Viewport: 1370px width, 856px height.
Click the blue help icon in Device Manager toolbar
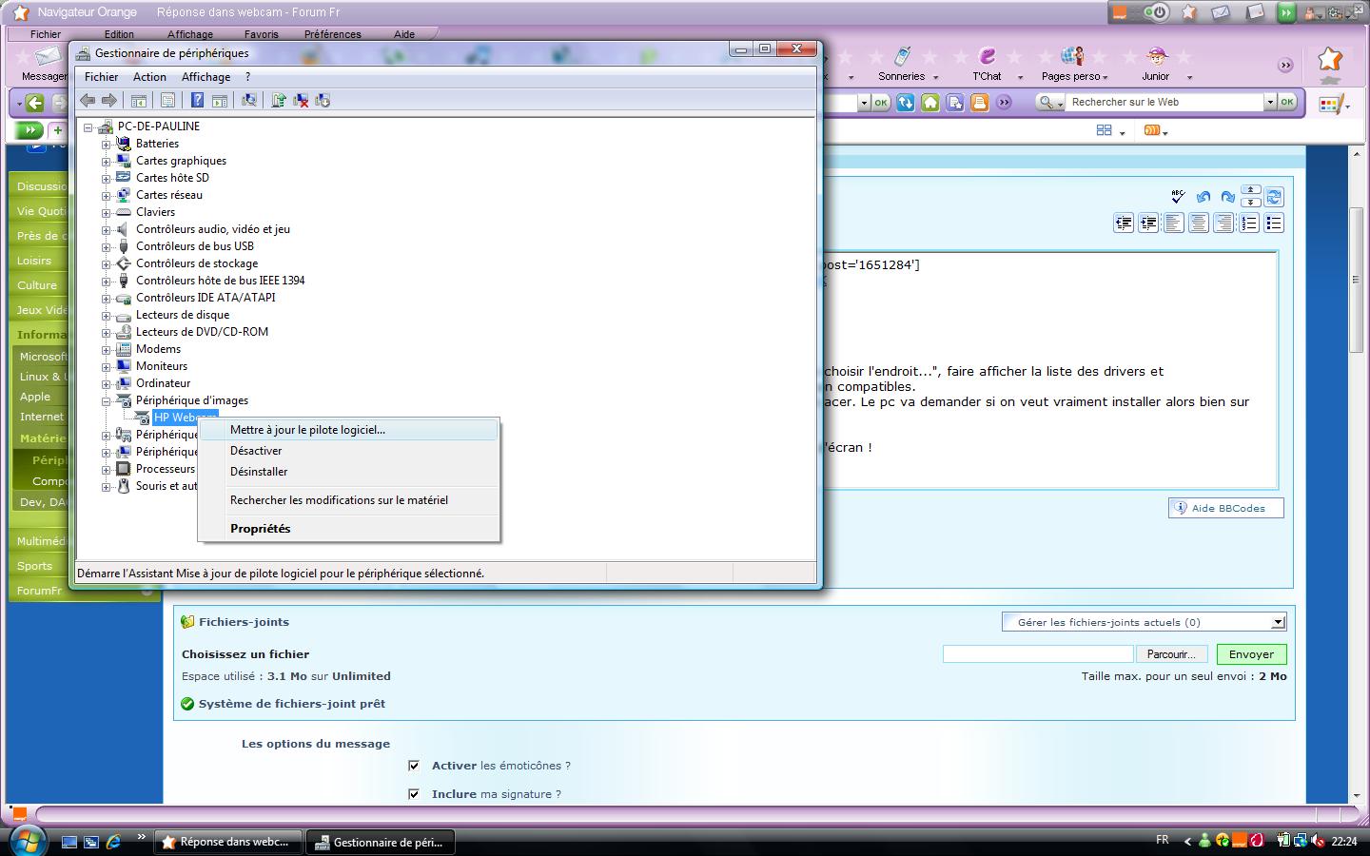pos(197,101)
